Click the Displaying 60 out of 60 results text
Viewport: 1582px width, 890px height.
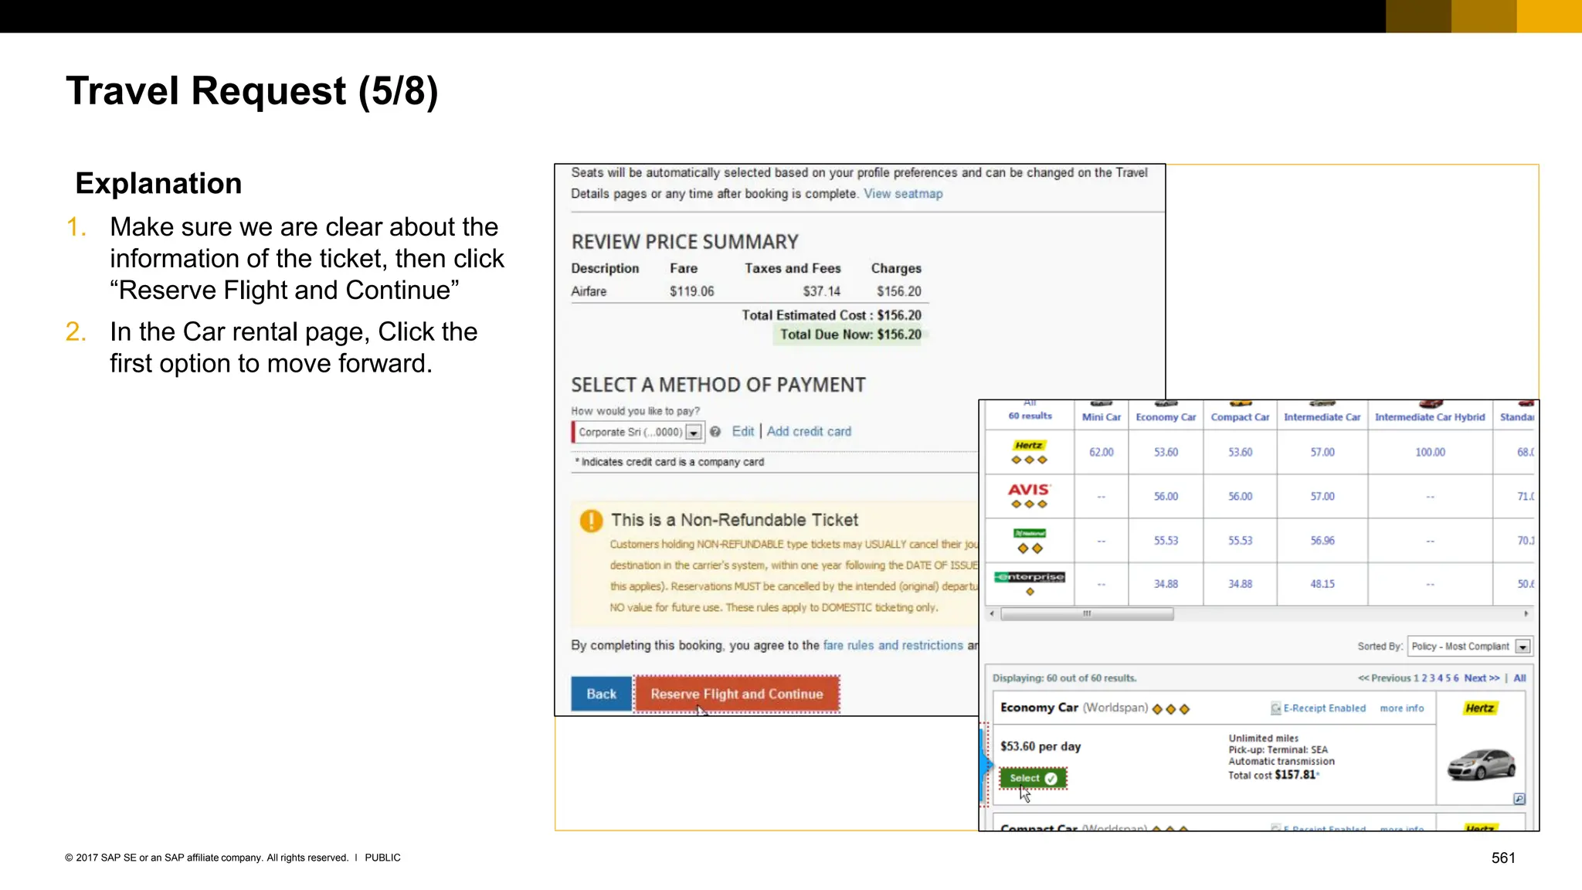[1064, 678]
